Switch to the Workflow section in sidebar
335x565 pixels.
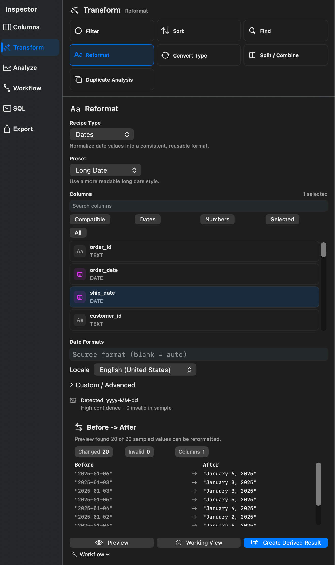(x=30, y=88)
